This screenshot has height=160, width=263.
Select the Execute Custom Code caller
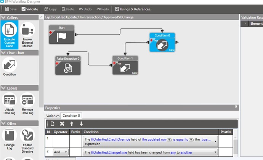10,35
